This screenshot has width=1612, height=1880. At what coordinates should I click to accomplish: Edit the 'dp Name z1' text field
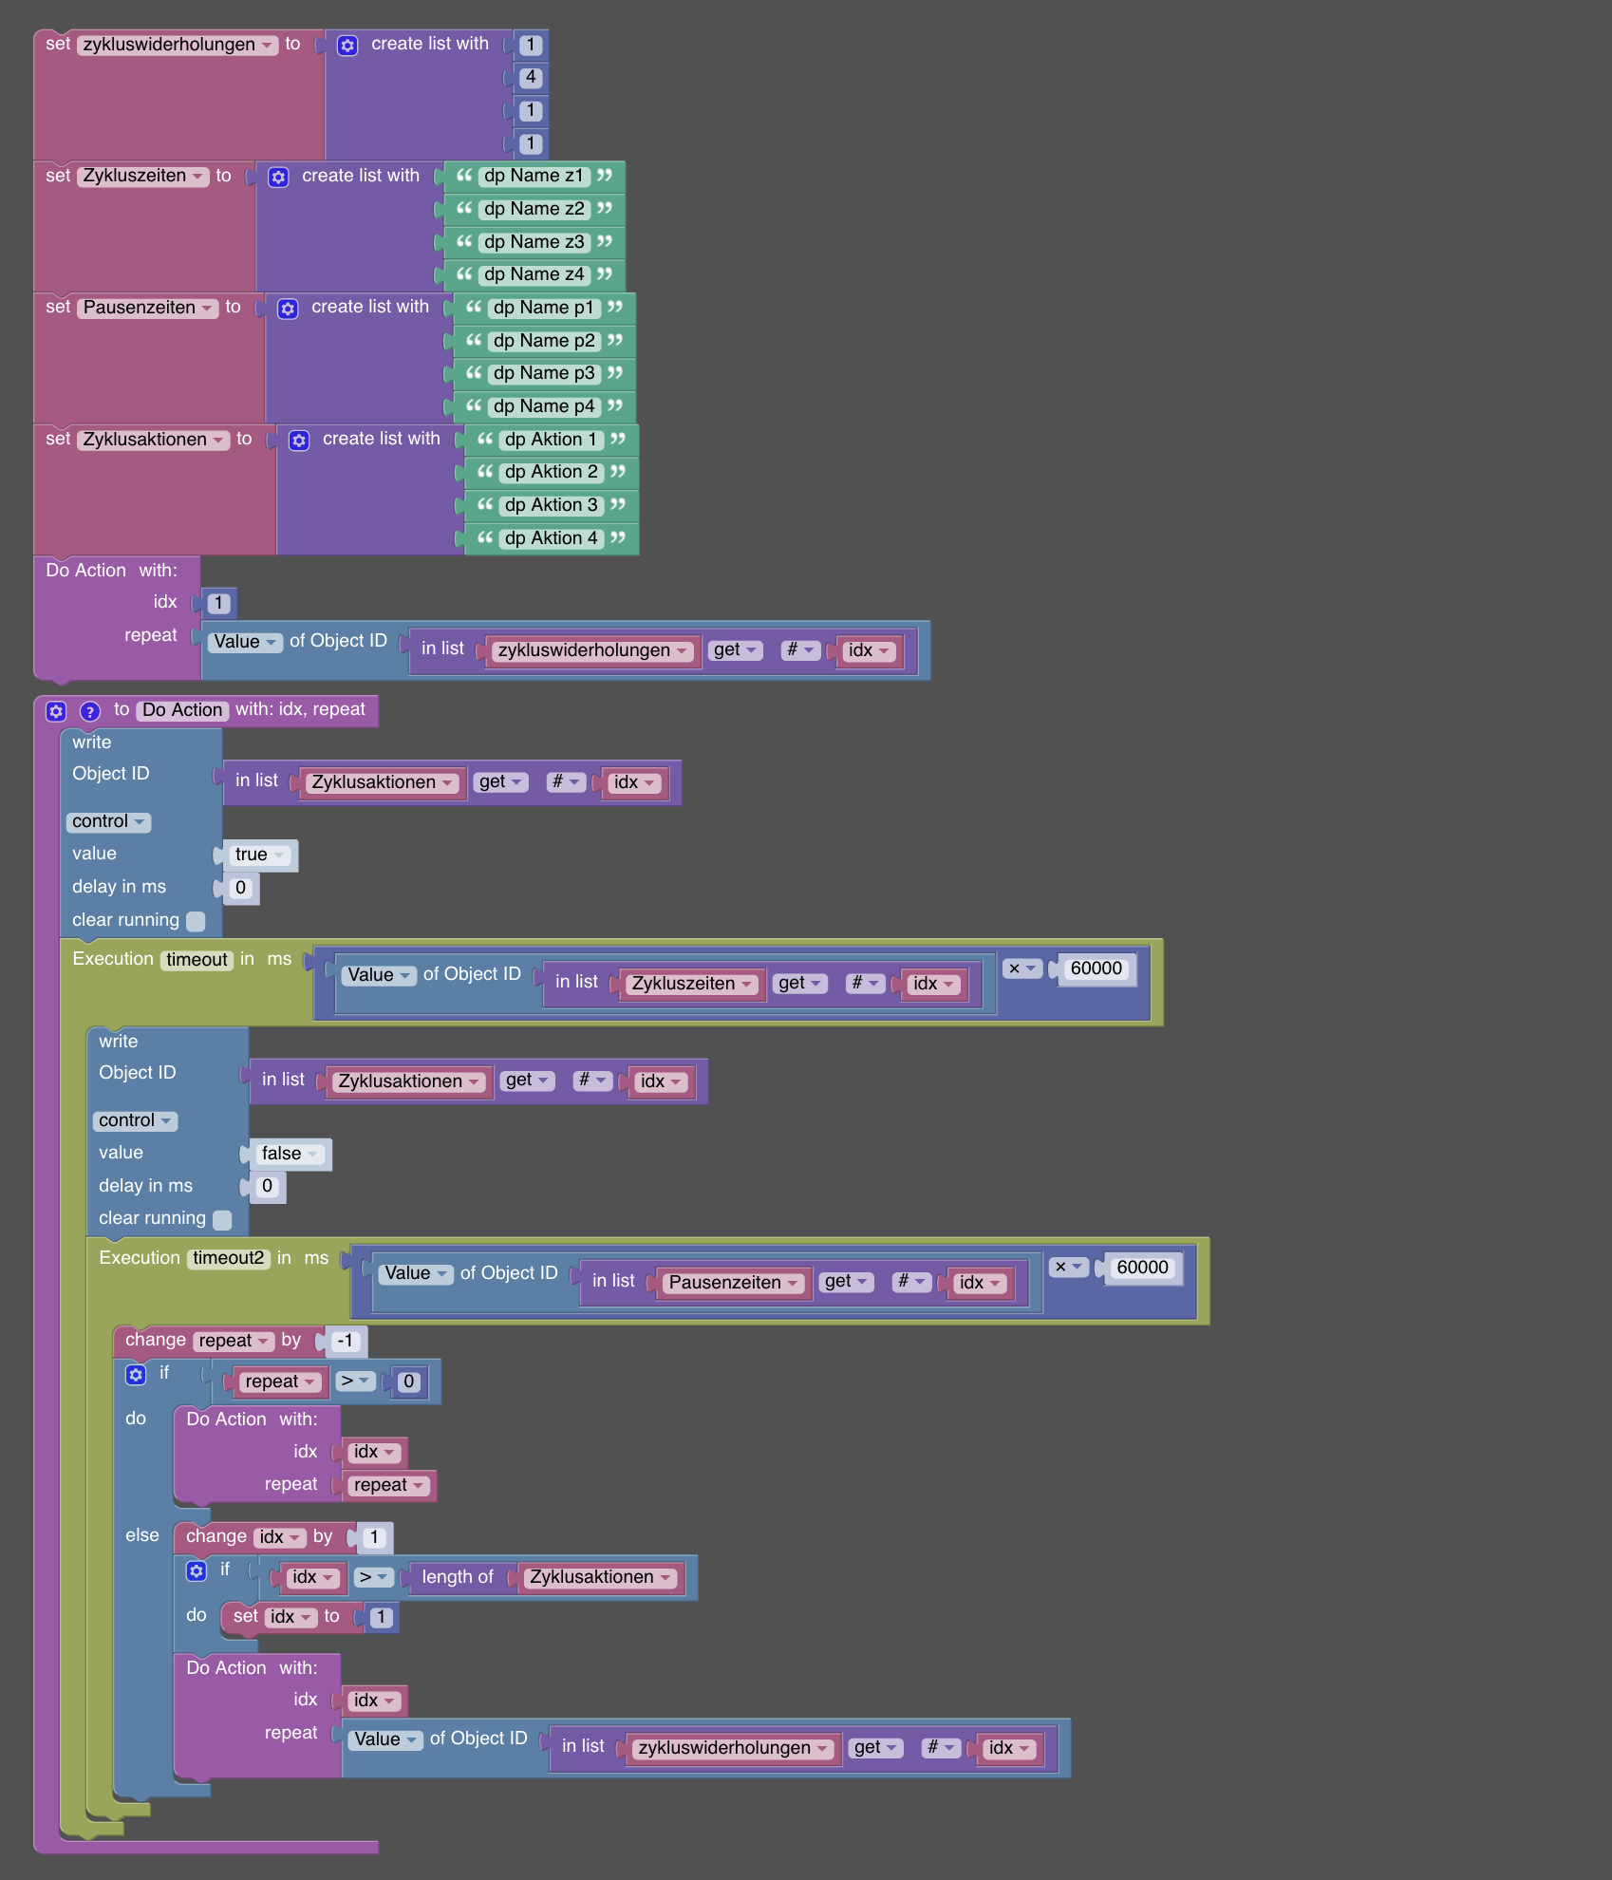pyautogui.click(x=534, y=176)
